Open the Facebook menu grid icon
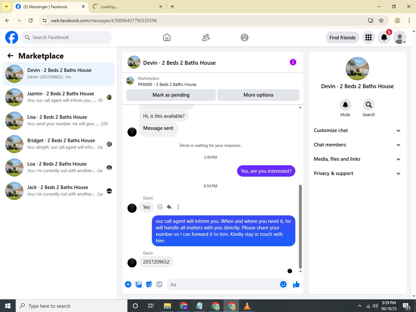 (369, 37)
